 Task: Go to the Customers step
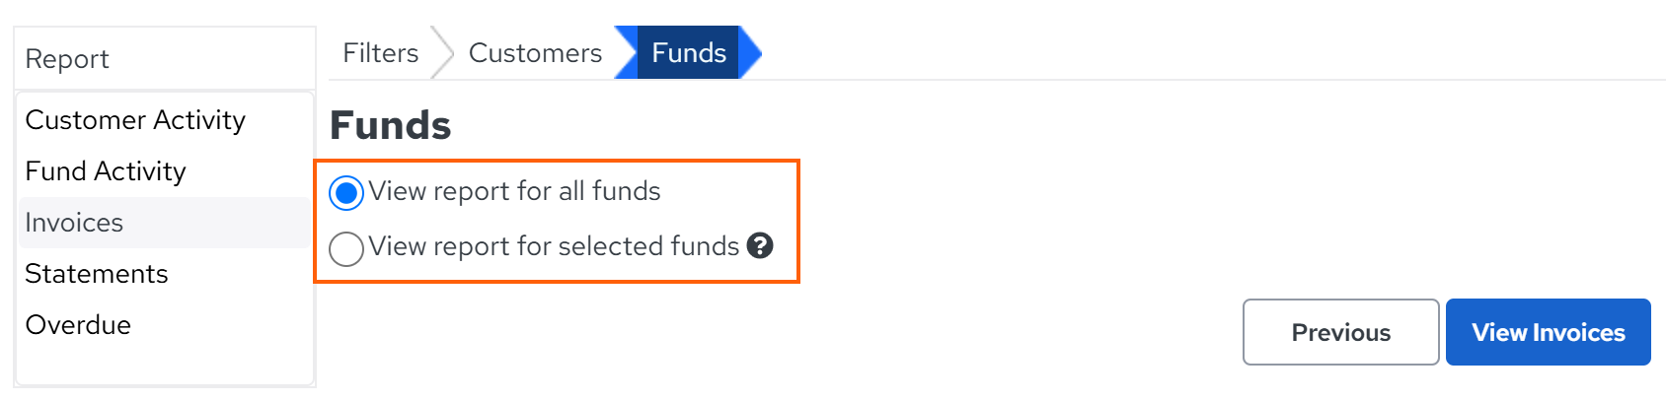[x=535, y=53]
